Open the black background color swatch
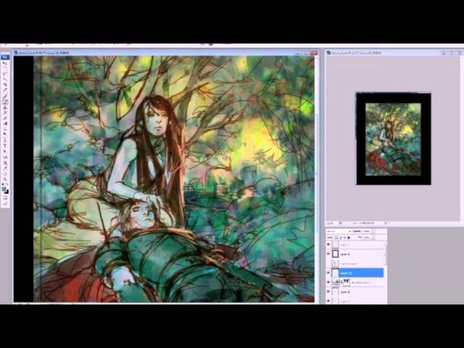This screenshot has width=464, height=348. pyautogui.click(x=7, y=192)
